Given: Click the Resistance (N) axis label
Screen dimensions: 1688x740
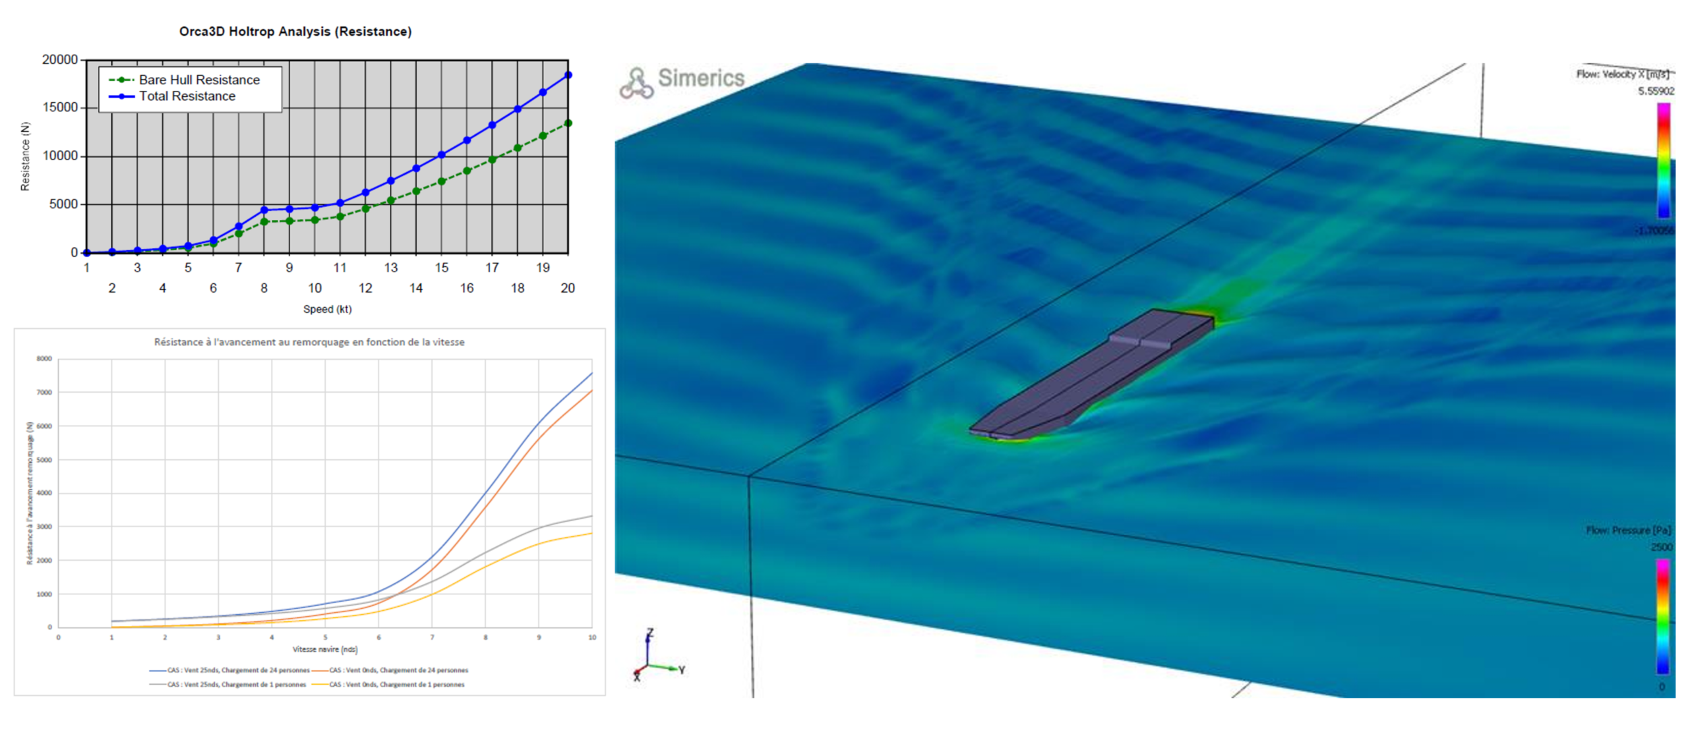Looking at the screenshot, I should (26, 157).
